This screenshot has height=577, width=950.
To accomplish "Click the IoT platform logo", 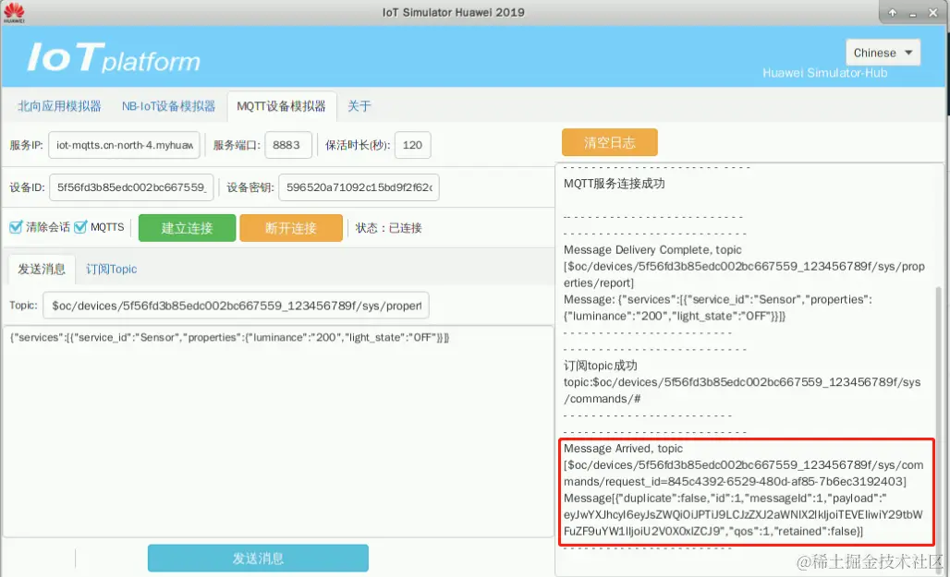I will pos(114,58).
